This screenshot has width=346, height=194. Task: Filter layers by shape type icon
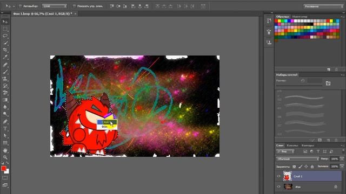click(324, 151)
